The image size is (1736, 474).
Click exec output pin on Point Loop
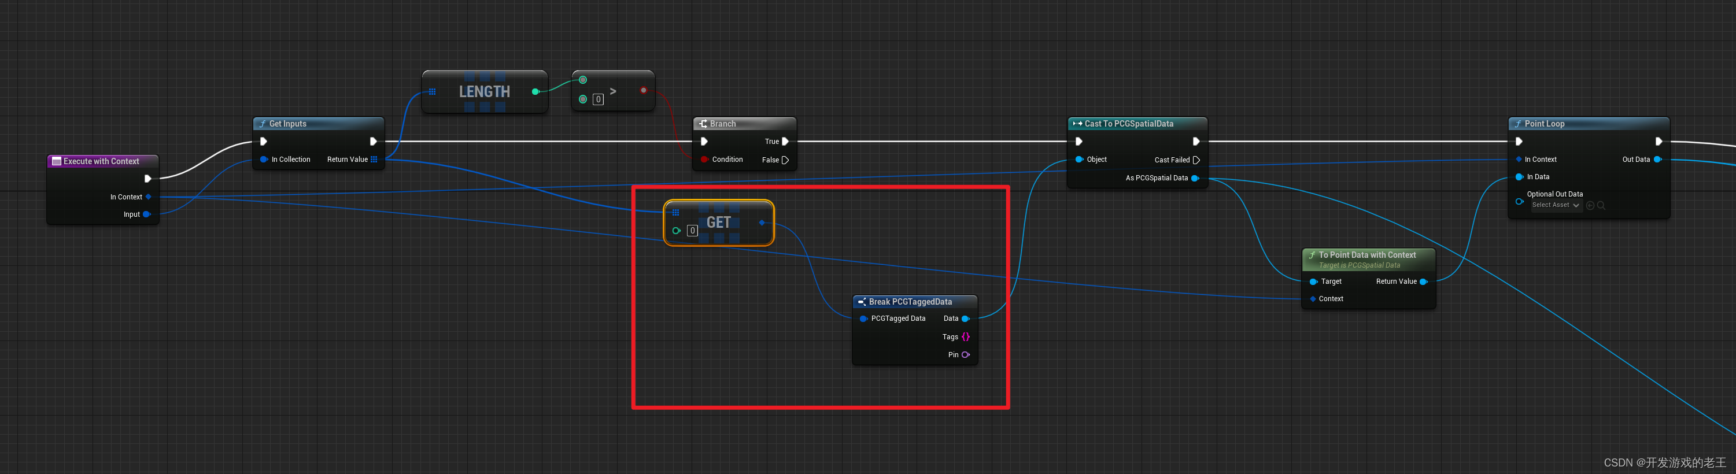click(x=1659, y=142)
